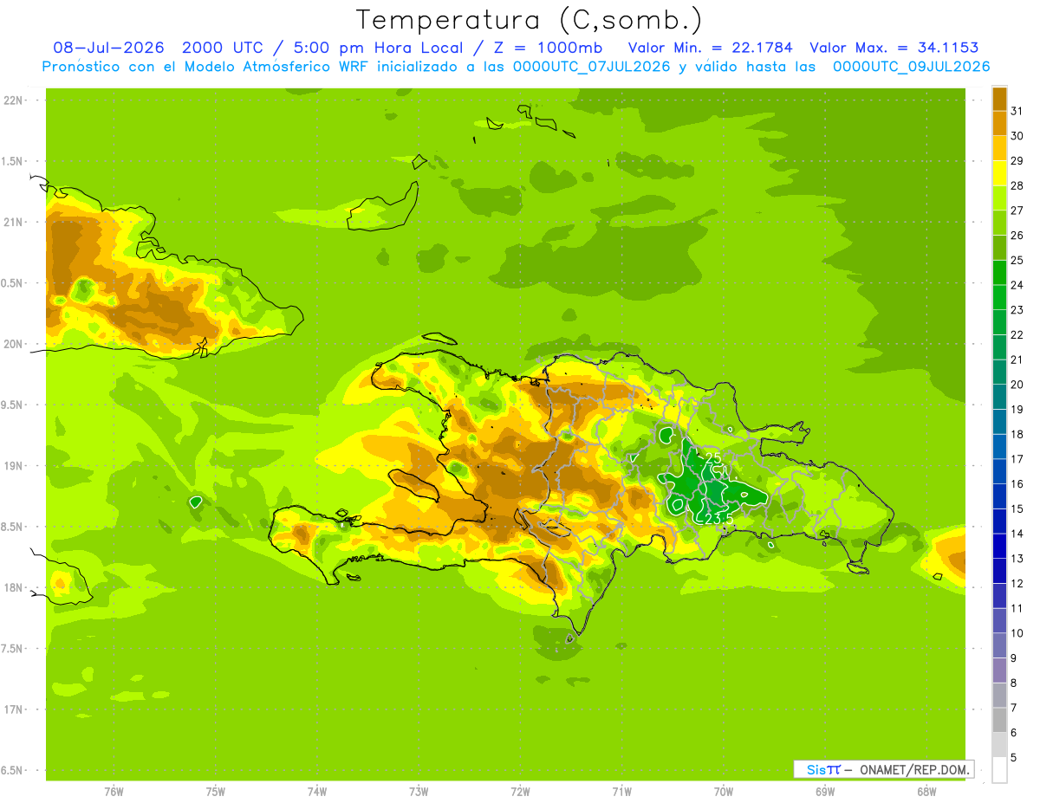Click the orange color bar segment between 30 and 31

tap(999, 123)
